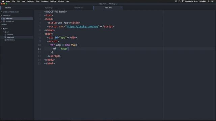Viewport: 216px width, 121px height.
Task: Open the https://unpkg.com/vue link
Action: 82,27
